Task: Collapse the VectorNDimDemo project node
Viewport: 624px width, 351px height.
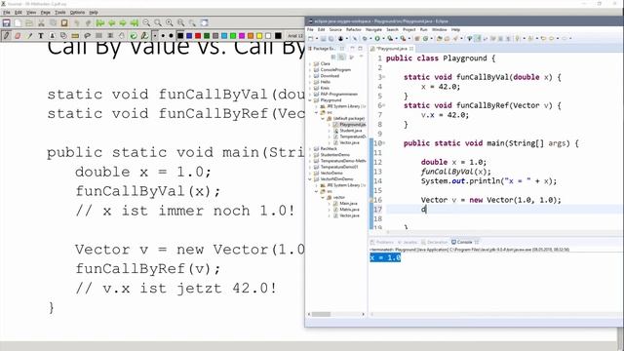Action: point(310,179)
